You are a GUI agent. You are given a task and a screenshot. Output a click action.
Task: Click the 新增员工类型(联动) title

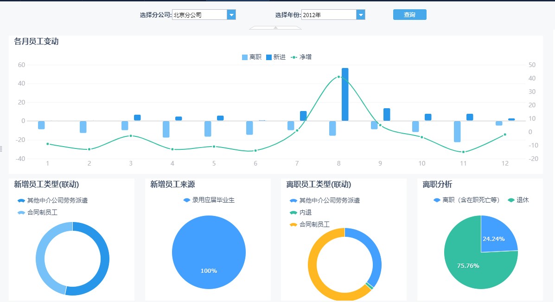coord(46,185)
